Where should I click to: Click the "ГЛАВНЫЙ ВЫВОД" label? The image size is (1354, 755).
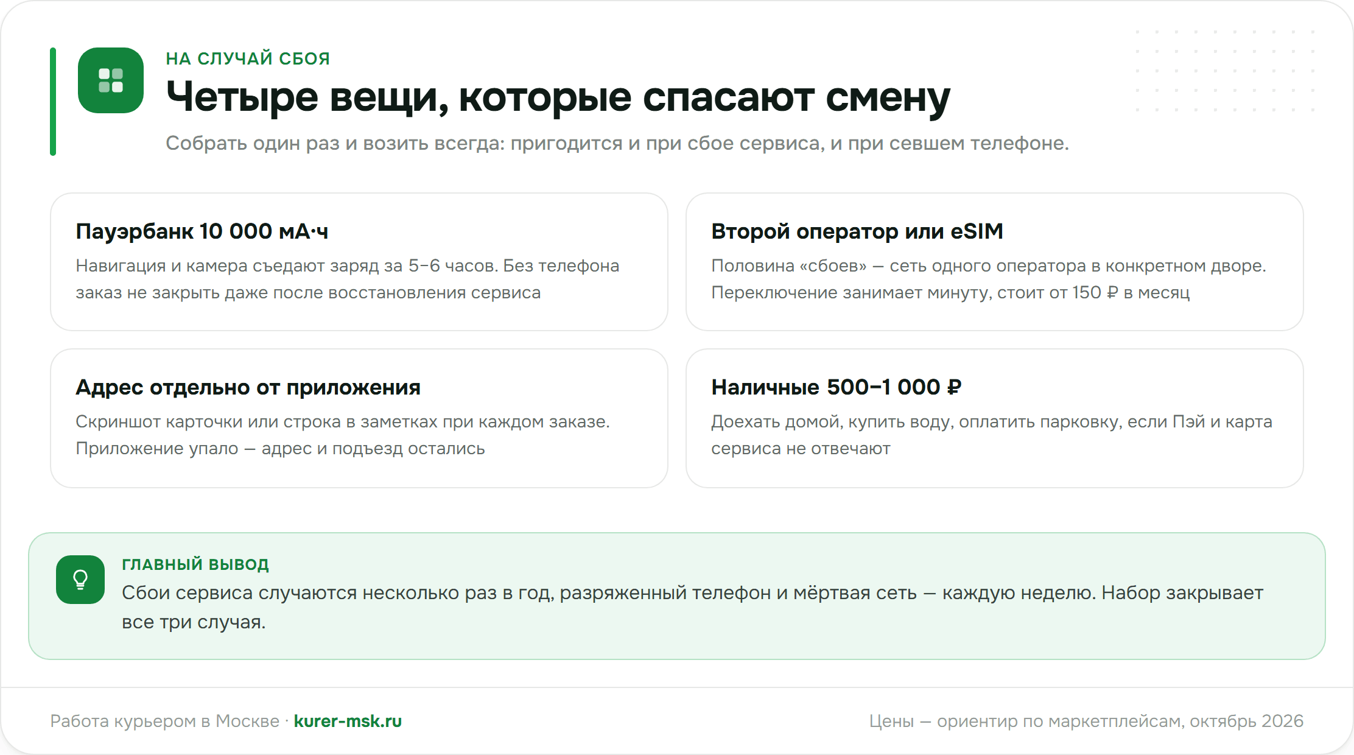coord(195,564)
